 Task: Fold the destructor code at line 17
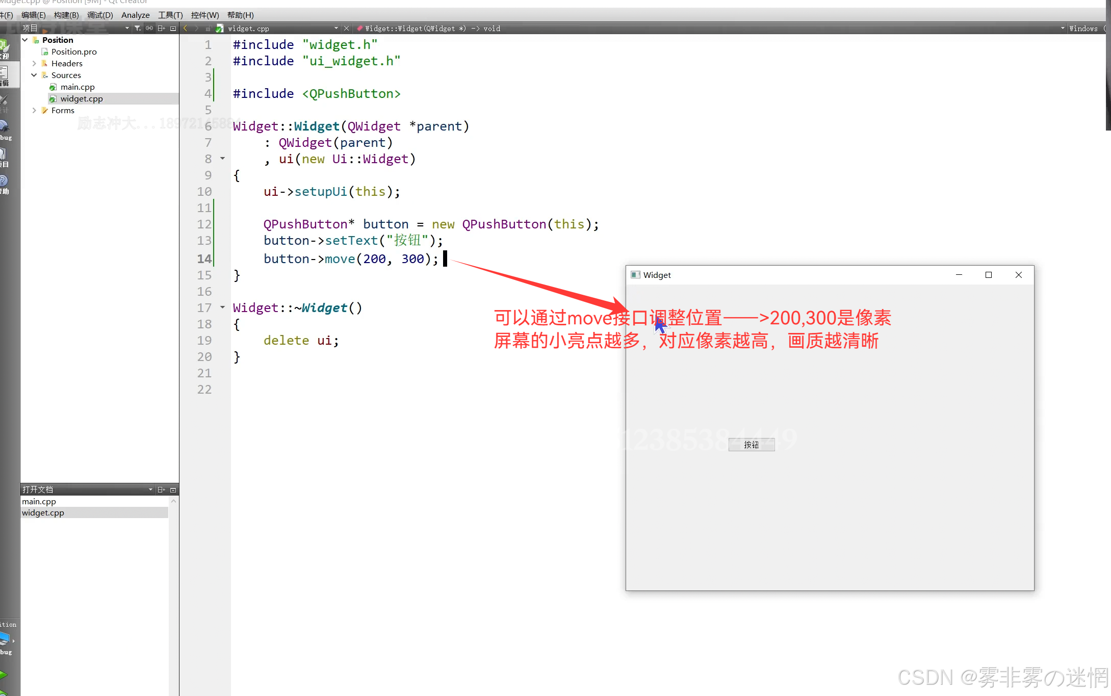[222, 307]
